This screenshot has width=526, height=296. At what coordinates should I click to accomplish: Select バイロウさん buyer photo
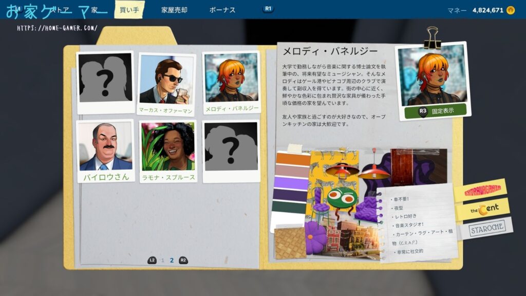tap(105, 151)
